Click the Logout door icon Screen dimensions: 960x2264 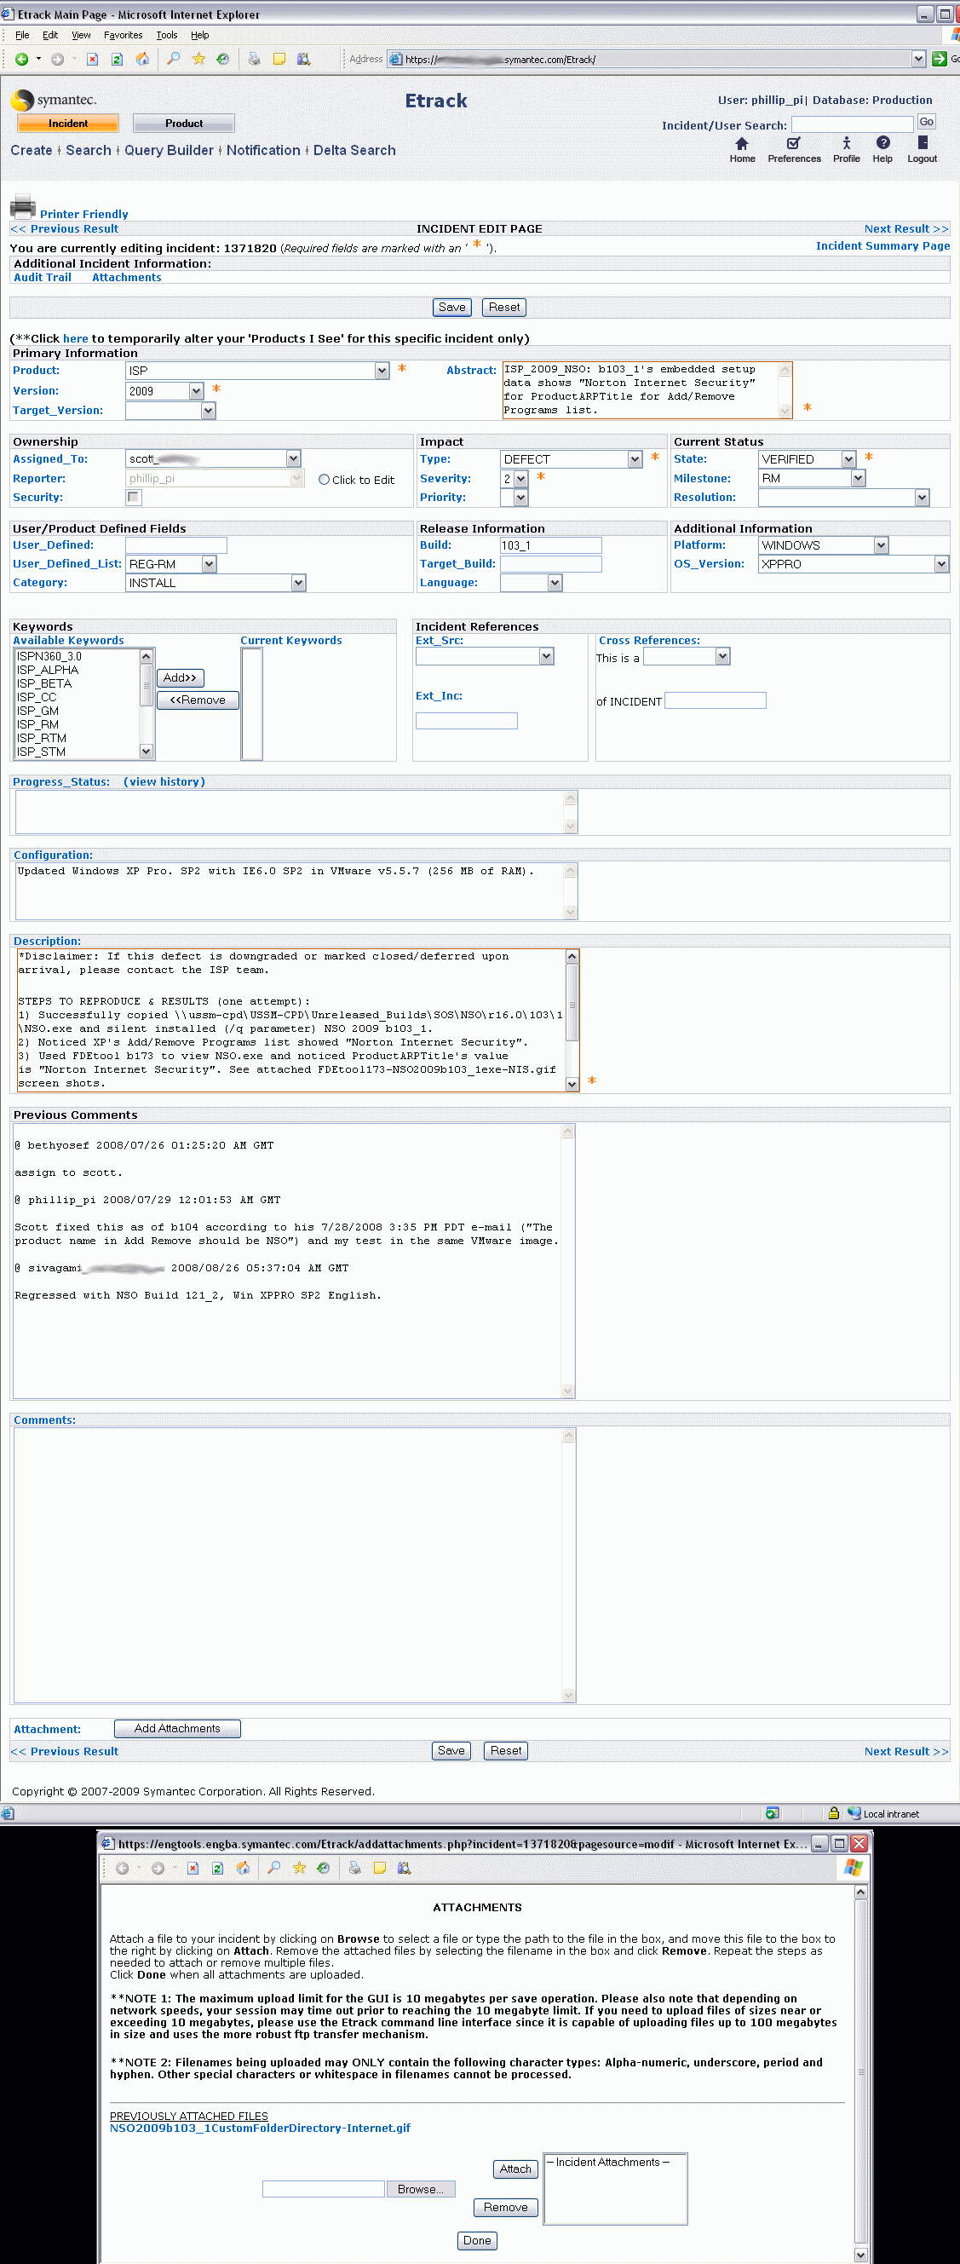(x=923, y=144)
